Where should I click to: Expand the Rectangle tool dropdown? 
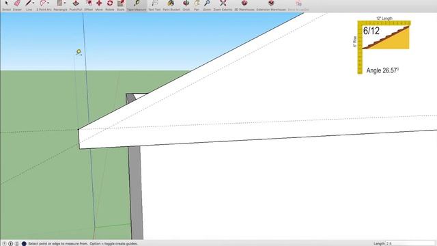click(65, 3)
